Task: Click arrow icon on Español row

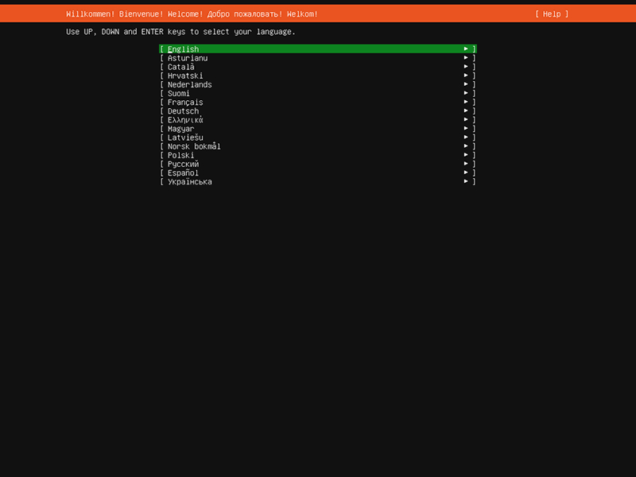Action: click(466, 173)
